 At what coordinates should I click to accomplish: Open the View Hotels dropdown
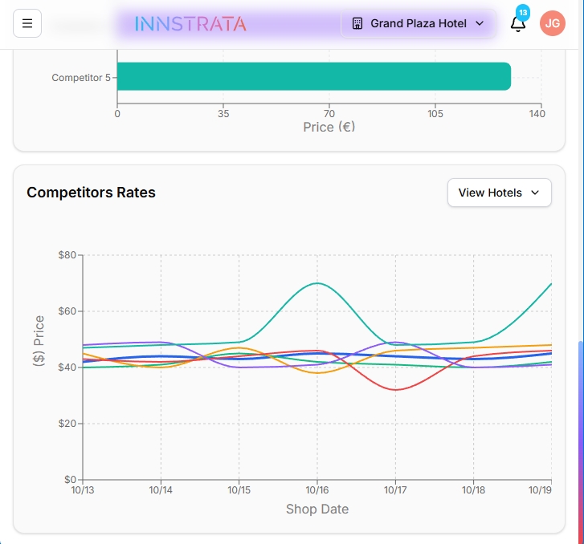click(x=499, y=193)
